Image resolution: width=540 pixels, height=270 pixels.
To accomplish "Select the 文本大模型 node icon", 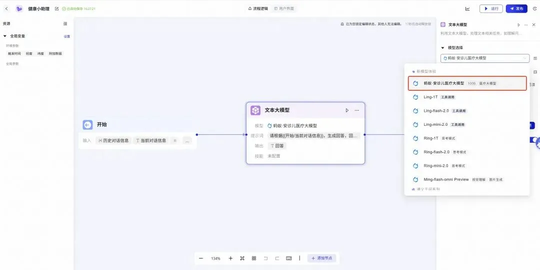I will (x=255, y=110).
